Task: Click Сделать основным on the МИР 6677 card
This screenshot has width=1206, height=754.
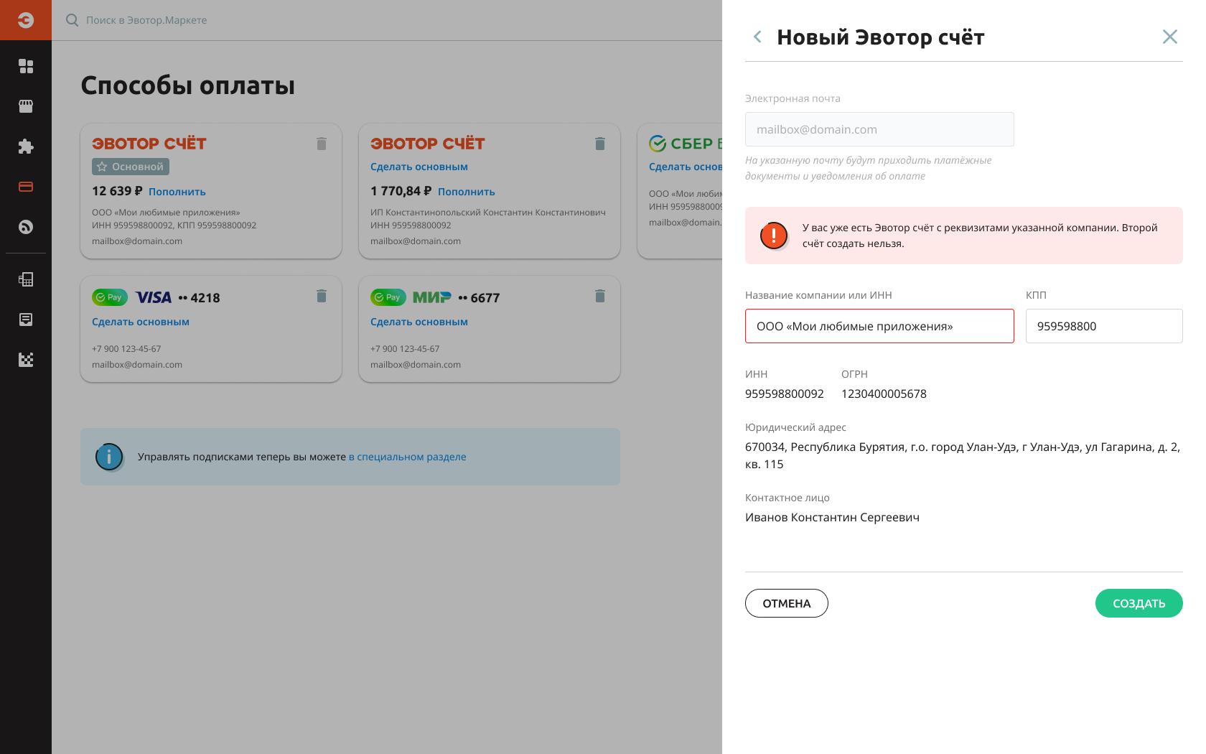Action: [419, 322]
